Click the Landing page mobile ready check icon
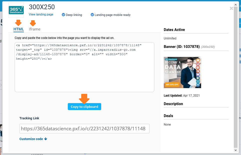The width and height of the screenshot is (241, 155). (x=92, y=15)
